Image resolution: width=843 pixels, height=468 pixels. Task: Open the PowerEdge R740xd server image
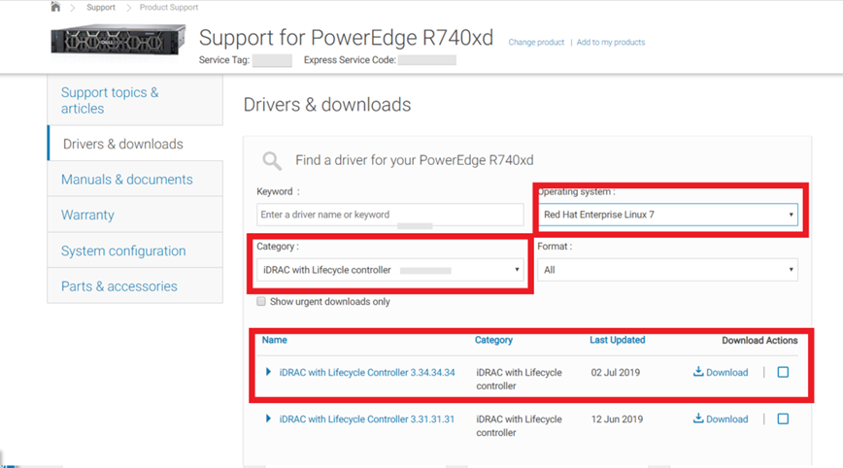118,41
